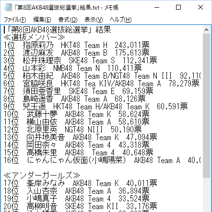
Task: Click the name 向井地美音 in the 13位 row
Action: [46, 137]
